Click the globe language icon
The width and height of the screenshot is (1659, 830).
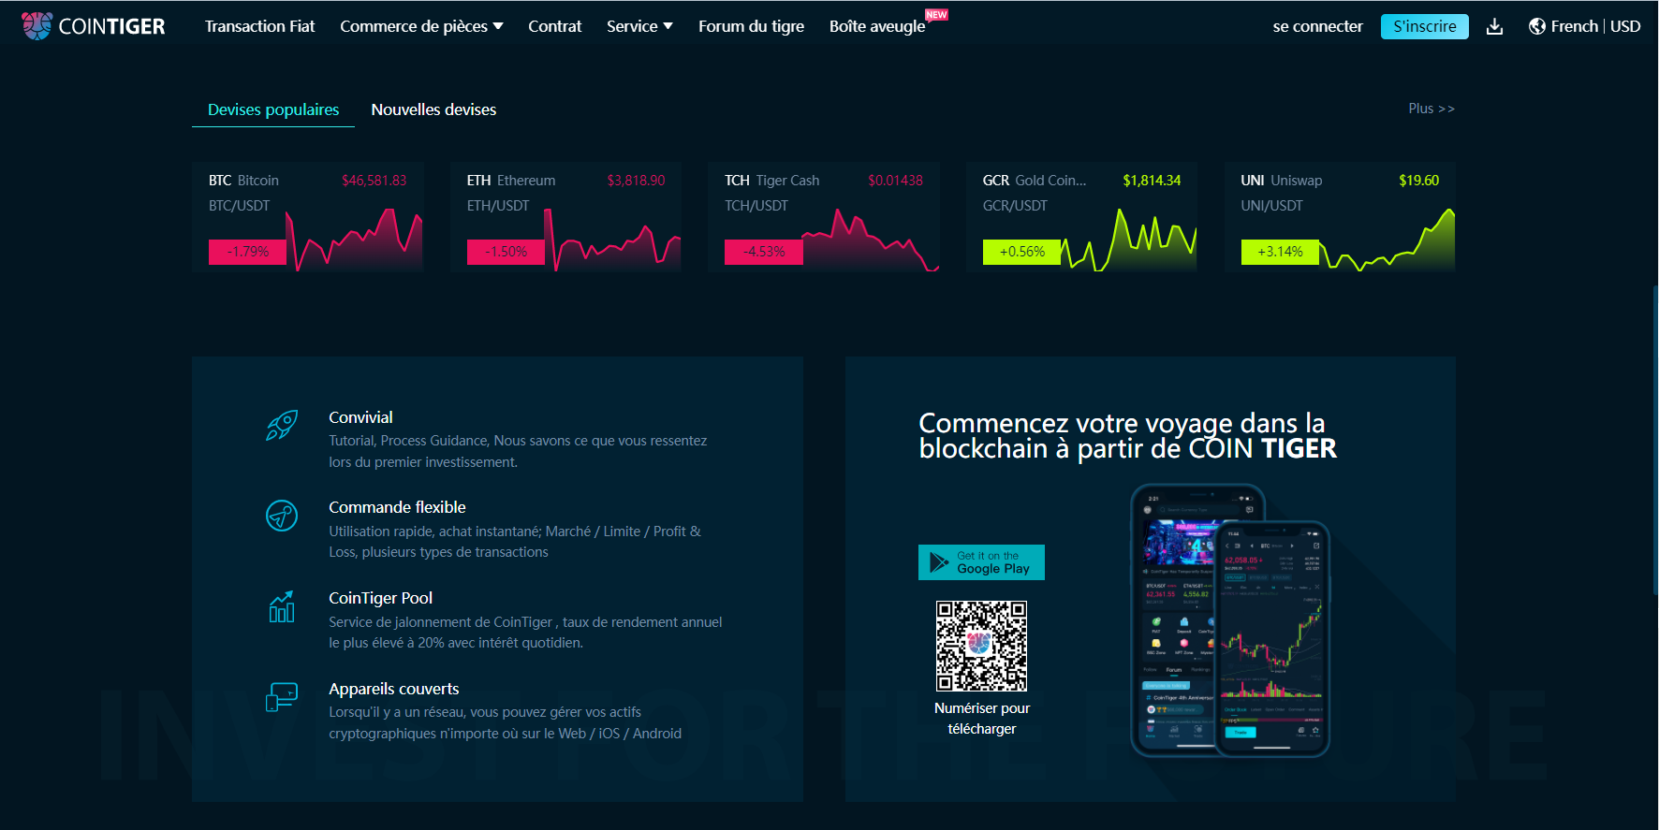(1536, 26)
